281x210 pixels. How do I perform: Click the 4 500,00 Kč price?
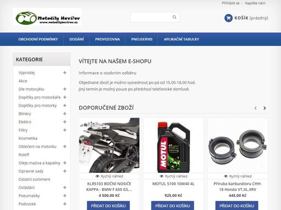point(109,196)
